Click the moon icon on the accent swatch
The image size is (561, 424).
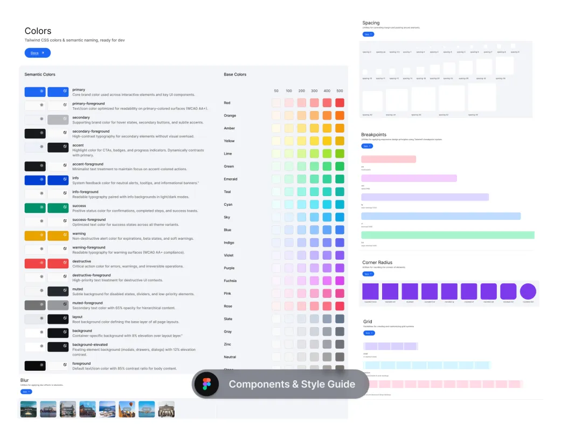pos(65,148)
